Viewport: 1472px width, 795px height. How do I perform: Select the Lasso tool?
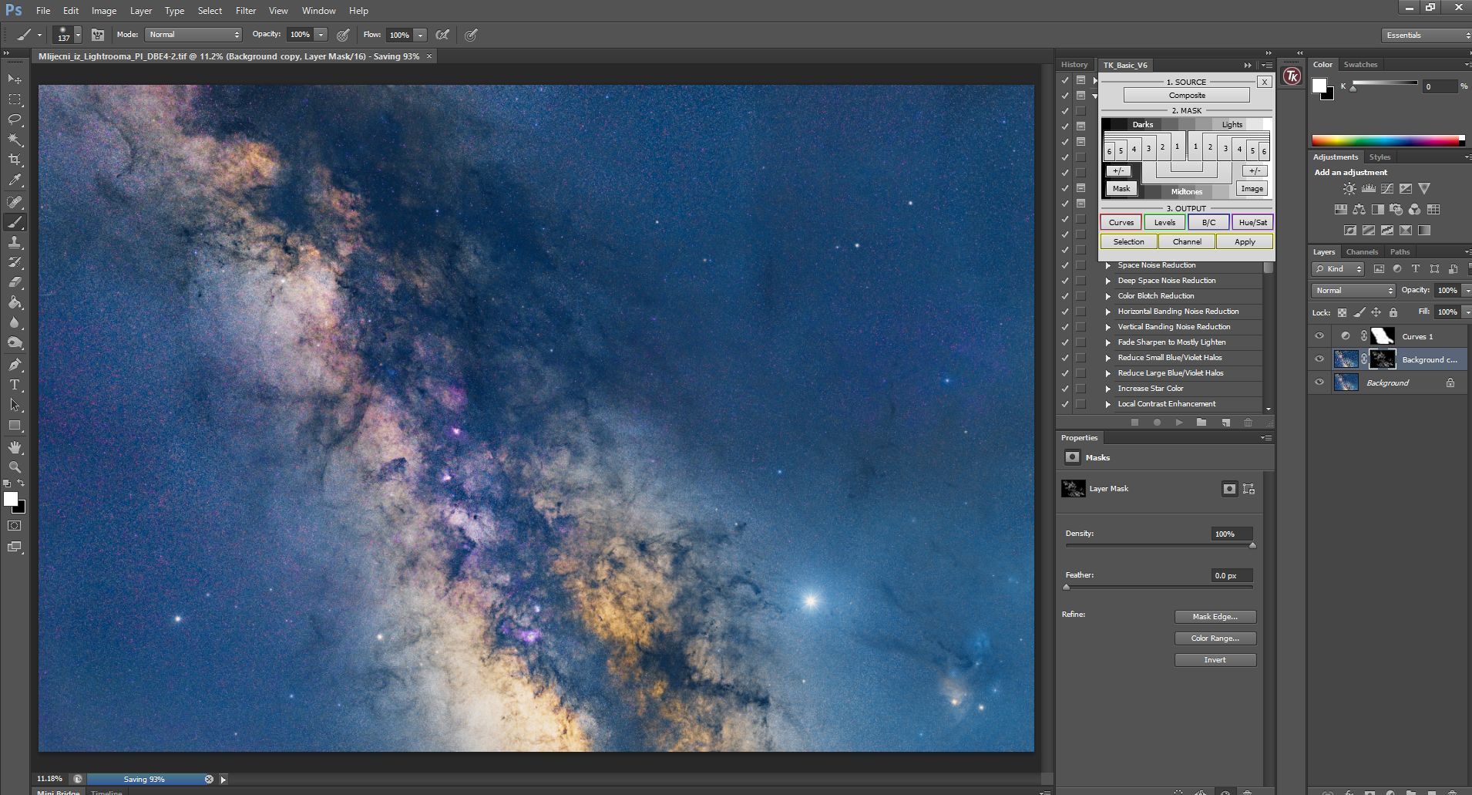[x=15, y=120]
